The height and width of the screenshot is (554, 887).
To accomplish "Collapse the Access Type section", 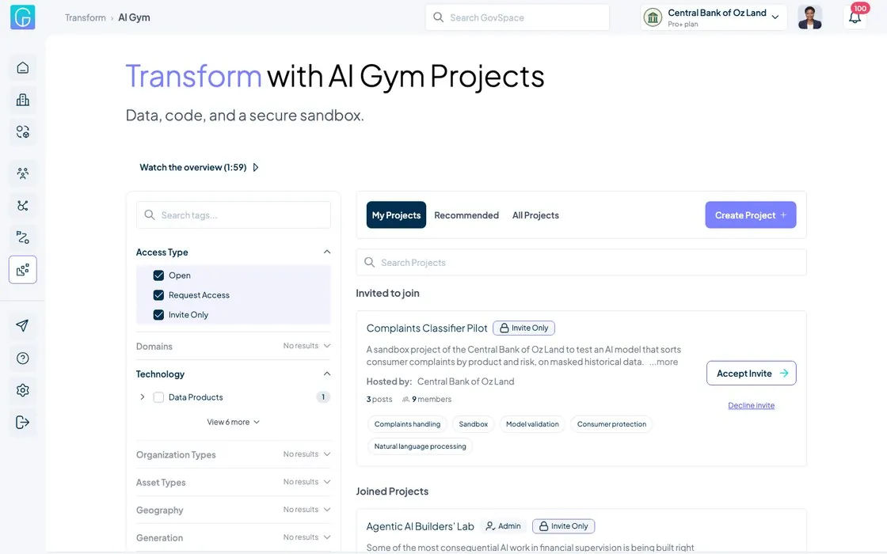I will pos(327,252).
